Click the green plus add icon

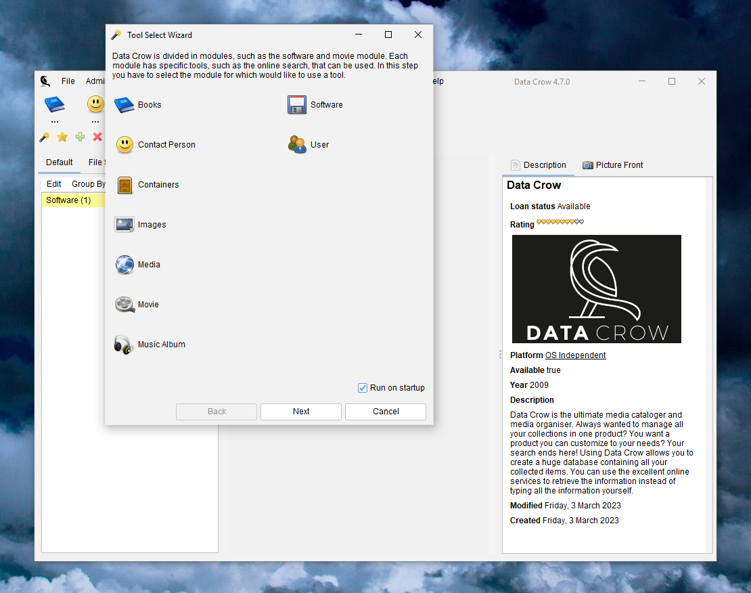point(80,137)
